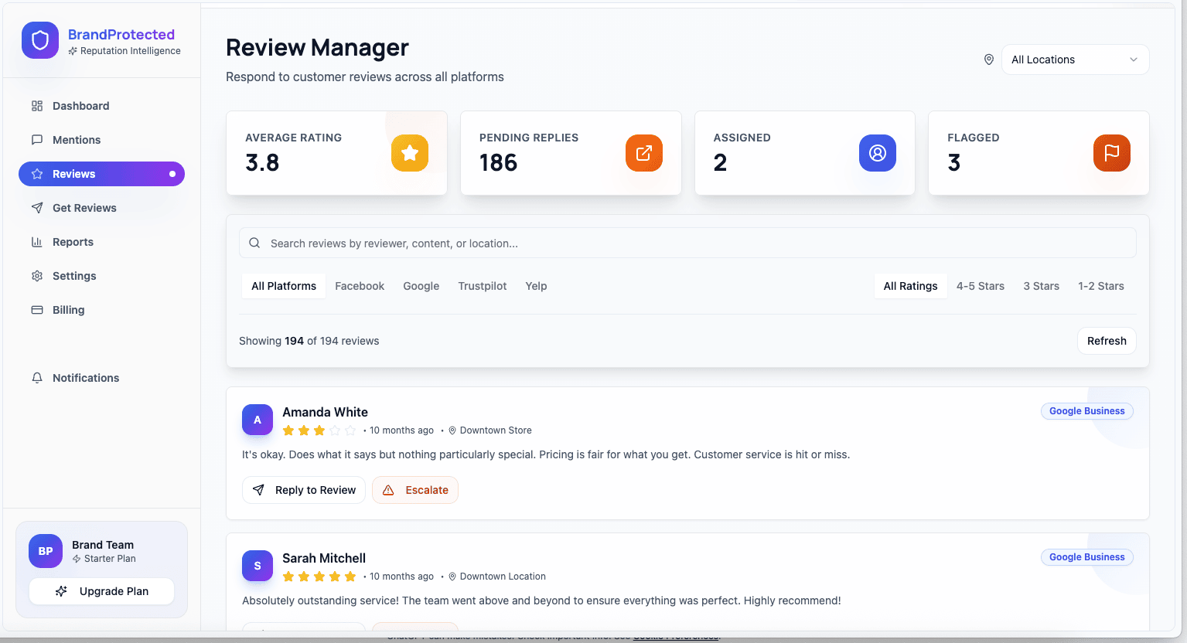Filter reviews by 4-5 Stars
Viewport: 1187px width, 643px height.
click(x=980, y=286)
